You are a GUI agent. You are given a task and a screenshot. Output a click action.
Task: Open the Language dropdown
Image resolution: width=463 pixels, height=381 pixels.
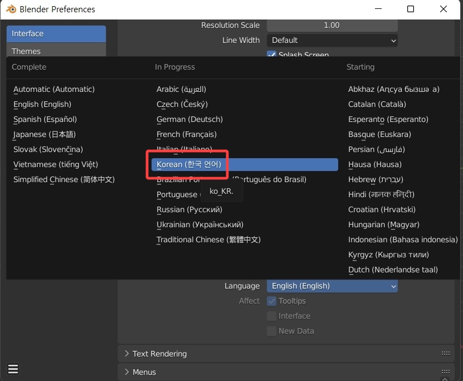[x=332, y=286]
